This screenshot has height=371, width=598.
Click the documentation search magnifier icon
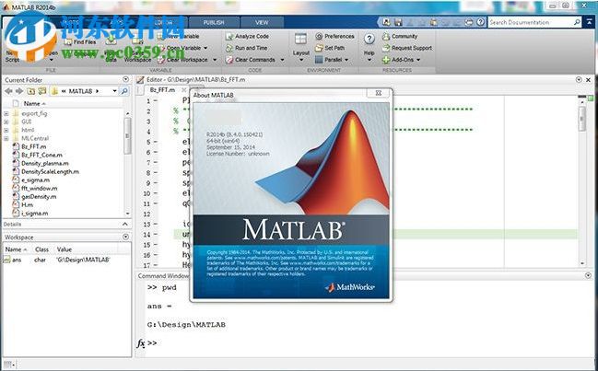click(577, 22)
